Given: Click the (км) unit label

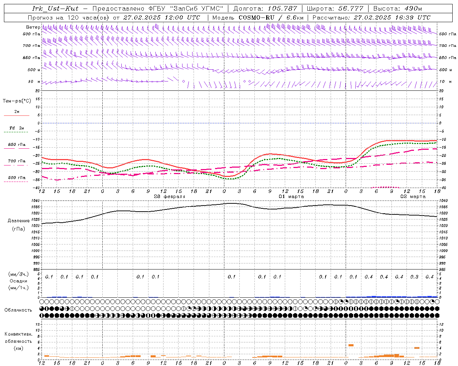Looking at the screenshot, I should pos(18,348).
